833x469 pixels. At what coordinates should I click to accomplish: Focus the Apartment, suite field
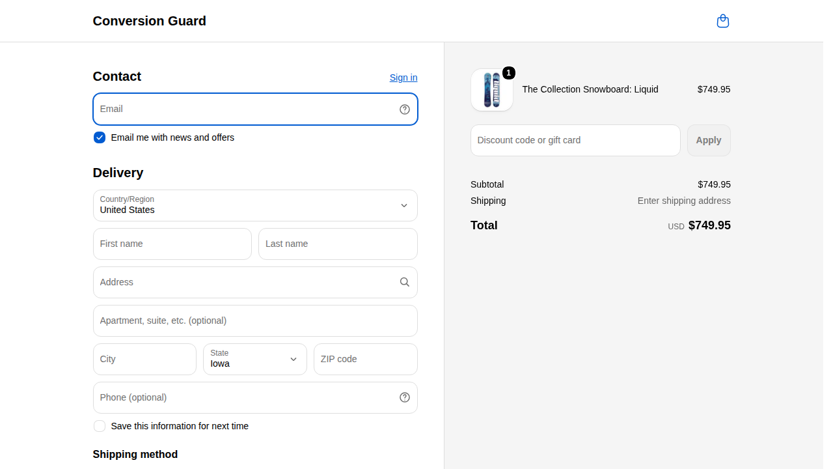[255, 321]
